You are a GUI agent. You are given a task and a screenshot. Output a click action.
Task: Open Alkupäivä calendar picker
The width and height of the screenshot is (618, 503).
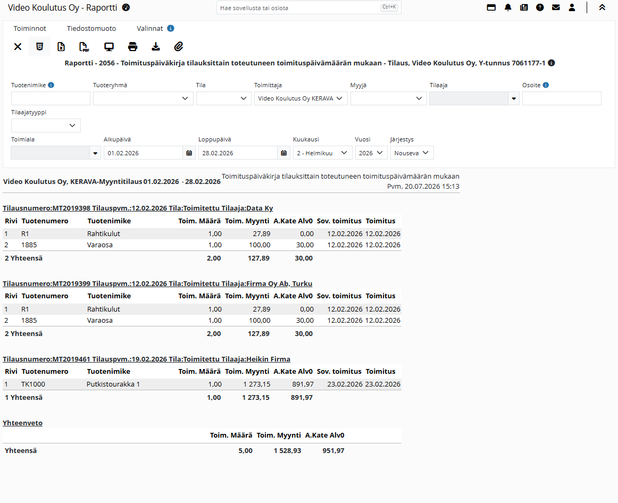189,153
